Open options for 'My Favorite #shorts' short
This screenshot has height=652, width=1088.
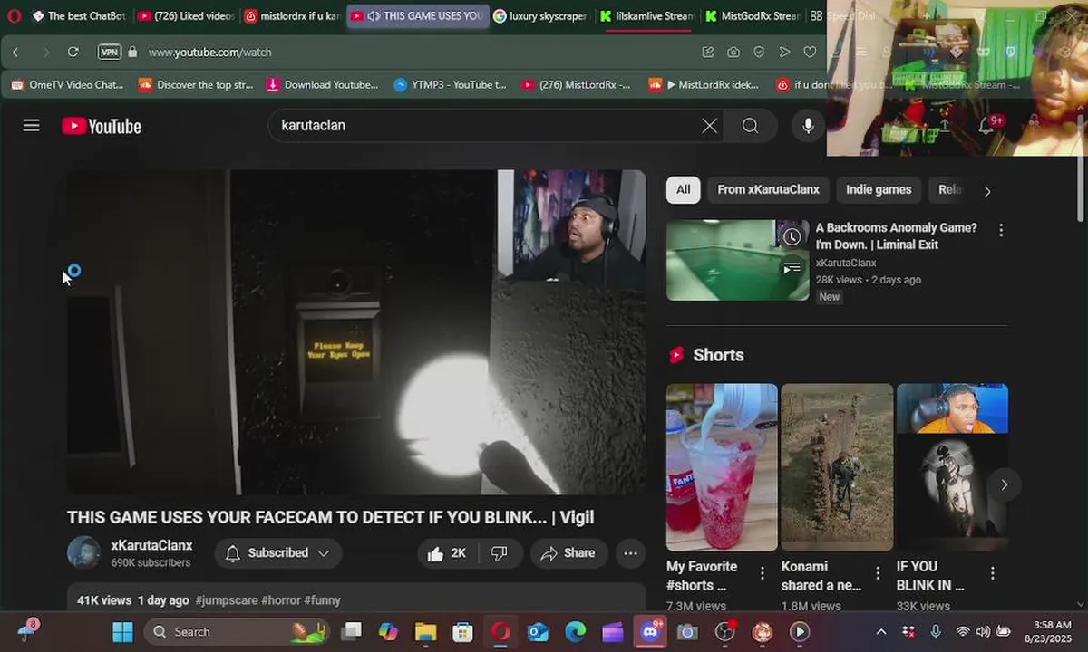click(x=763, y=573)
